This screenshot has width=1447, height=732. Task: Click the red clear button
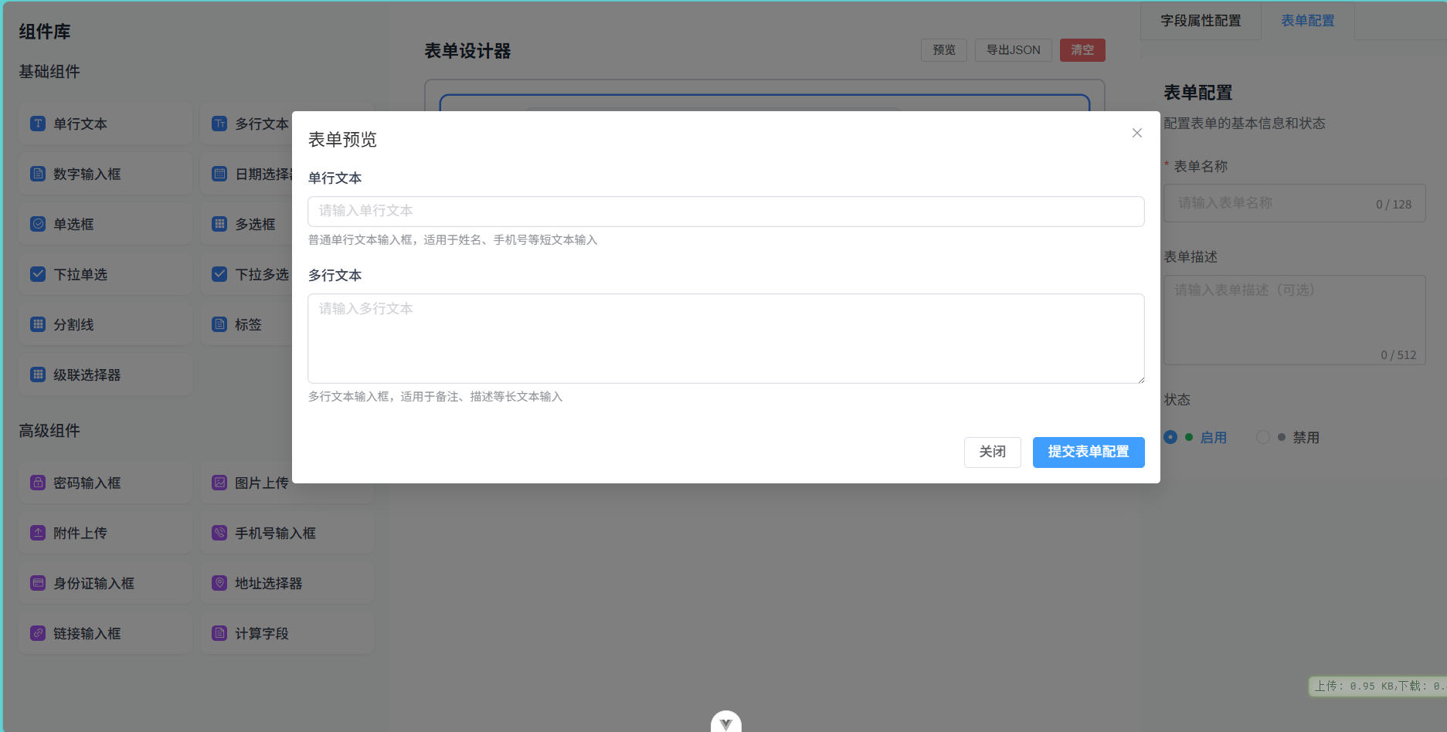click(x=1082, y=50)
